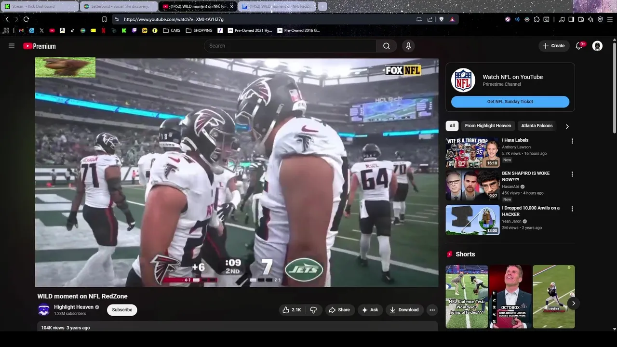
Task: Click the Download button
Action: pos(404,310)
